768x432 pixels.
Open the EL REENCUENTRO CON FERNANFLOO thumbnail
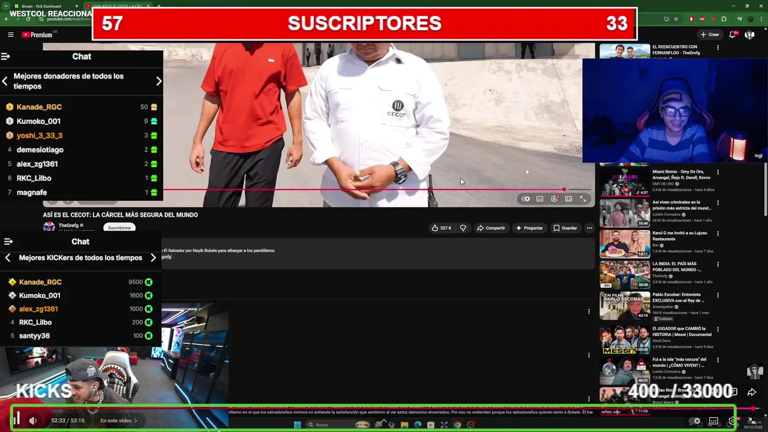tap(625, 52)
